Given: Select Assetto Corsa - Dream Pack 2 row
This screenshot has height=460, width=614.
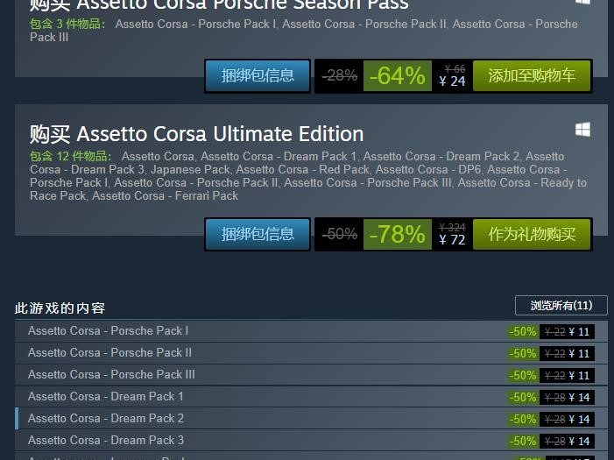Looking at the screenshot, I should click(311, 419).
